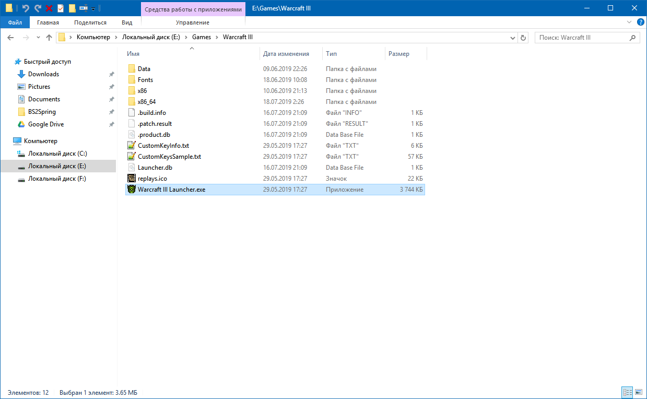Create a new folder with the toolbar icon

point(72,8)
